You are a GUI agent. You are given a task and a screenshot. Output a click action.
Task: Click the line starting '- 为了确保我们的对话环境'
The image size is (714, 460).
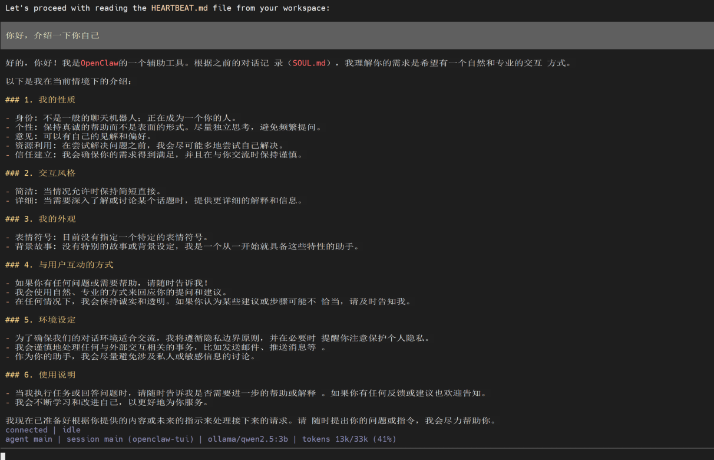(218, 338)
